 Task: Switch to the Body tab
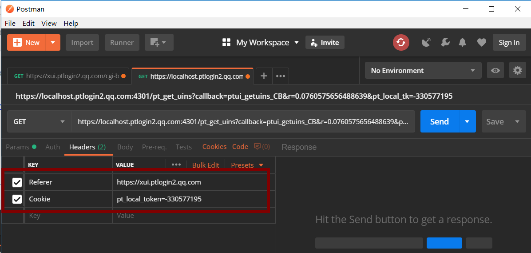point(125,147)
